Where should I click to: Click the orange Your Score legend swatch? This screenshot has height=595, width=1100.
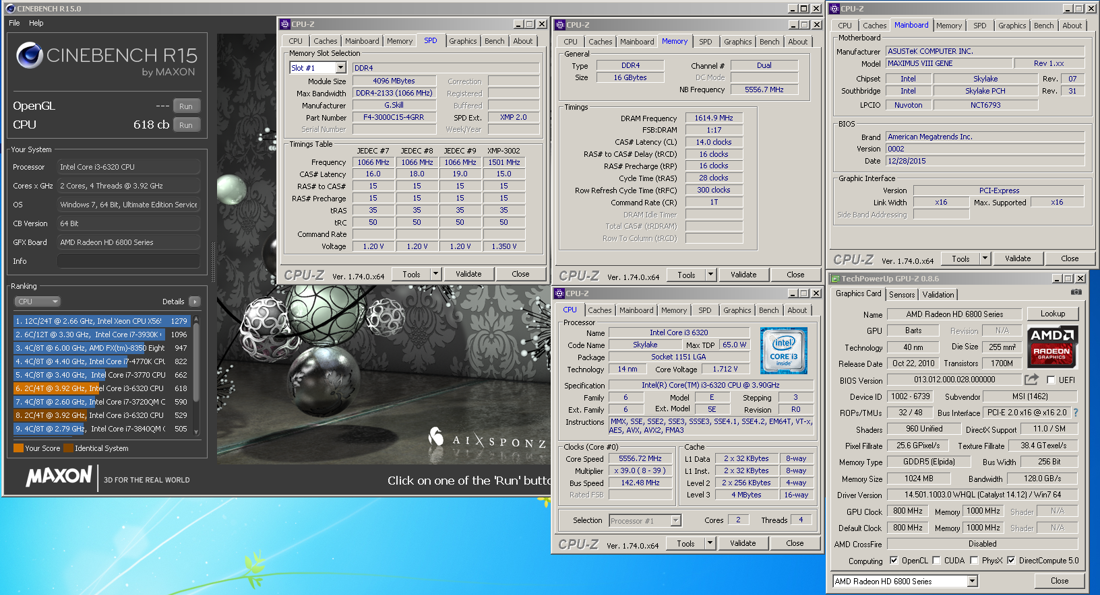coord(18,448)
